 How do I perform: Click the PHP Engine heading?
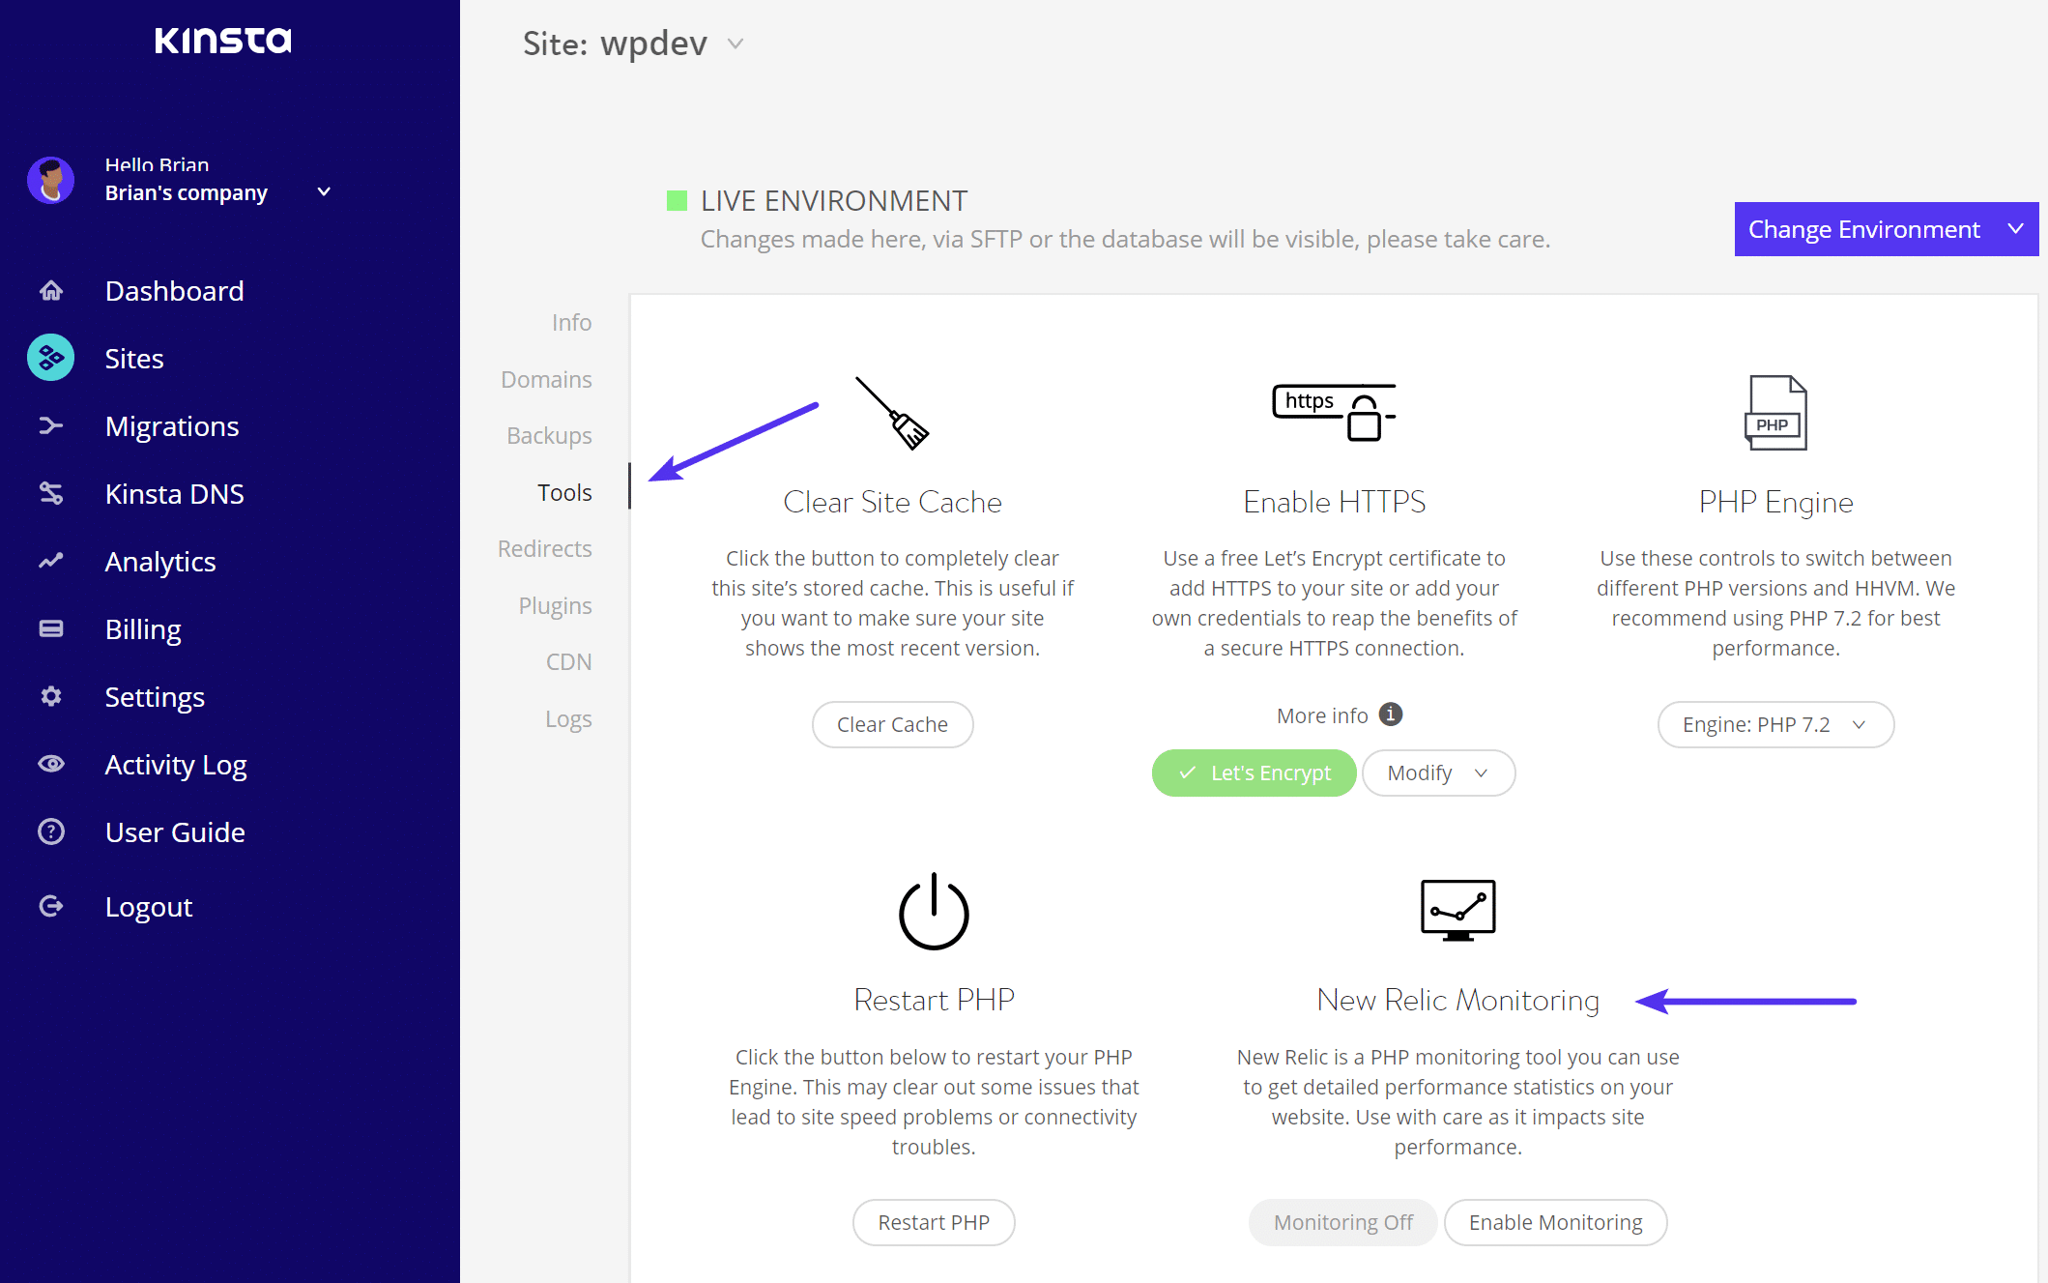1775,502
